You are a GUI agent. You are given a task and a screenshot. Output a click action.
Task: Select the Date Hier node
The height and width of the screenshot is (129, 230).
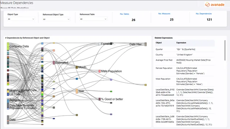tap(146, 44)
